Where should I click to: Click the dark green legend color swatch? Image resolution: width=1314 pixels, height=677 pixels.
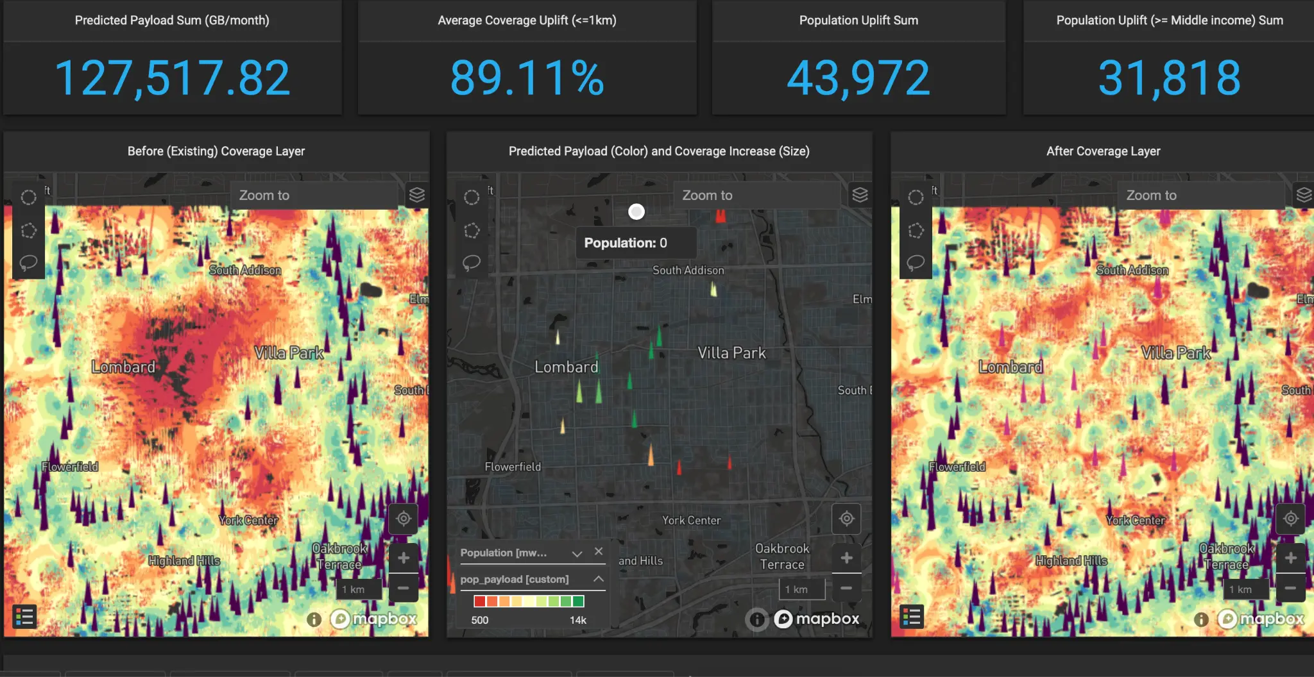577,601
